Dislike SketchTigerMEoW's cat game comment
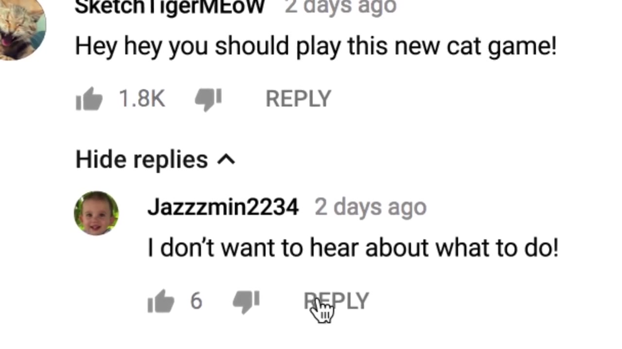Image resolution: width=622 pixels, height=349 pixels. (208, 100)
